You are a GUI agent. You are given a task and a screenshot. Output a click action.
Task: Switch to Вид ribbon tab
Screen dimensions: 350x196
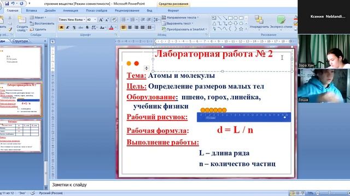pos(149,10)
